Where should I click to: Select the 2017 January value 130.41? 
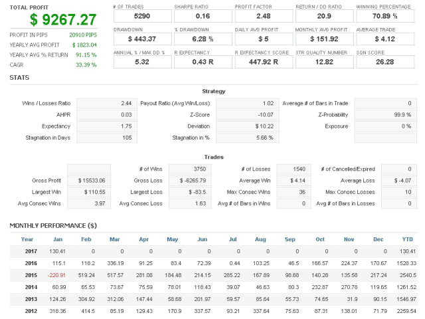pos(57,251)
